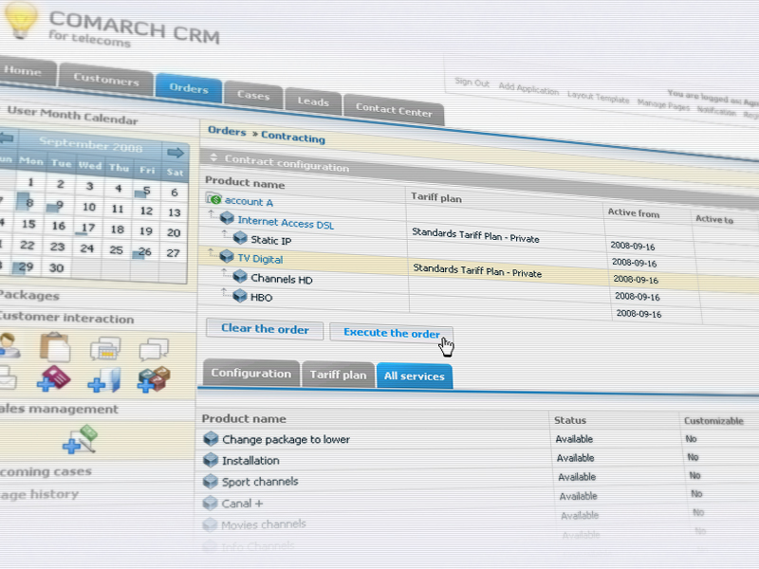This screenshot has width=759, height=569.
Task: Go to next month in calendar
Action: [x=175, y=152]
